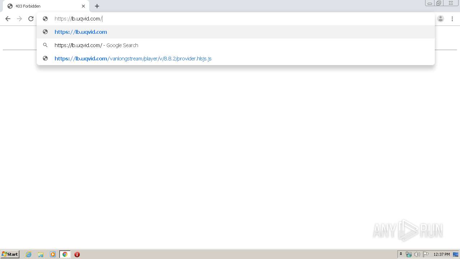Screen dimensions: 460x259
Task: Click the 12:37 PM clock
Action: point(442,254)
